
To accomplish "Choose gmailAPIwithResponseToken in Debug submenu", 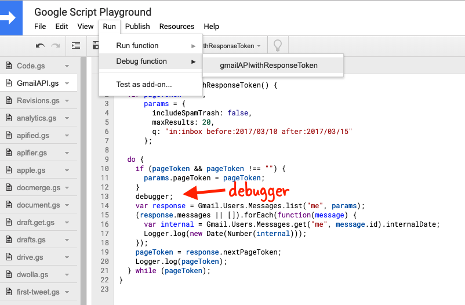I will pos(268,66).
